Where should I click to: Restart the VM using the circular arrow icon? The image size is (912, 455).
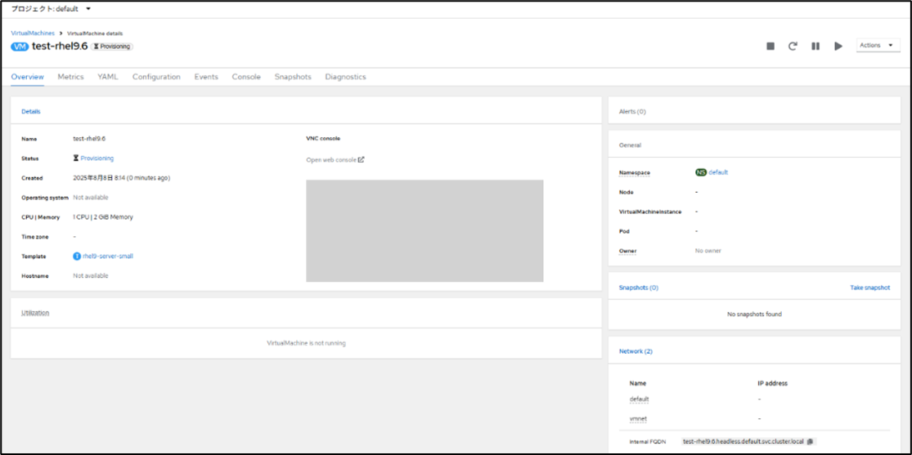(793, 47)
